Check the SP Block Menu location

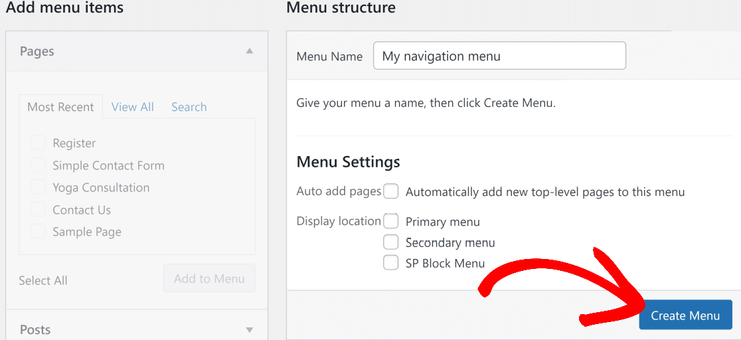tap(391, 263)
